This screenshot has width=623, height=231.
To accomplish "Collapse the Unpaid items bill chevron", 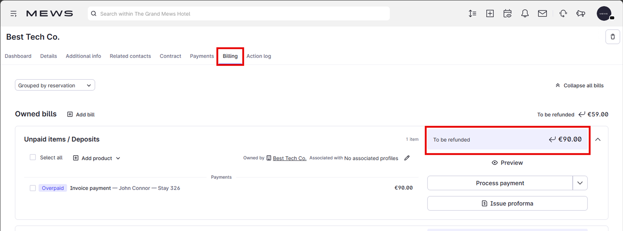I will click(x=598, y=139).
